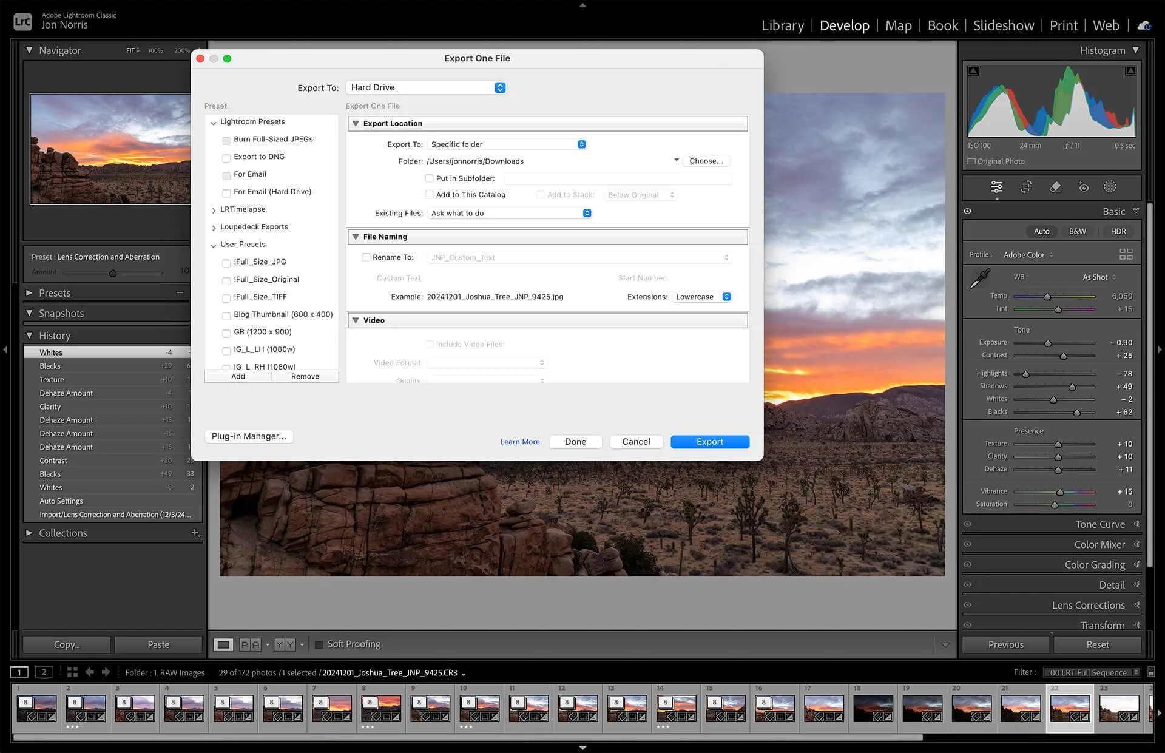Collapse the File Naming section

pos(356,237)
